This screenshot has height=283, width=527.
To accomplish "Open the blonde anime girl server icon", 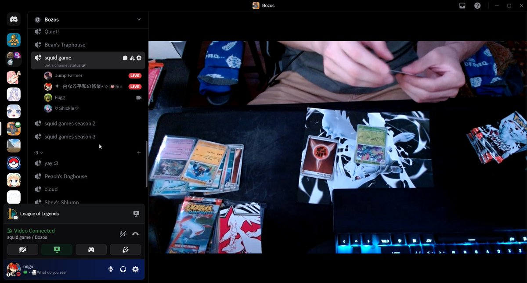I will 14,180.
